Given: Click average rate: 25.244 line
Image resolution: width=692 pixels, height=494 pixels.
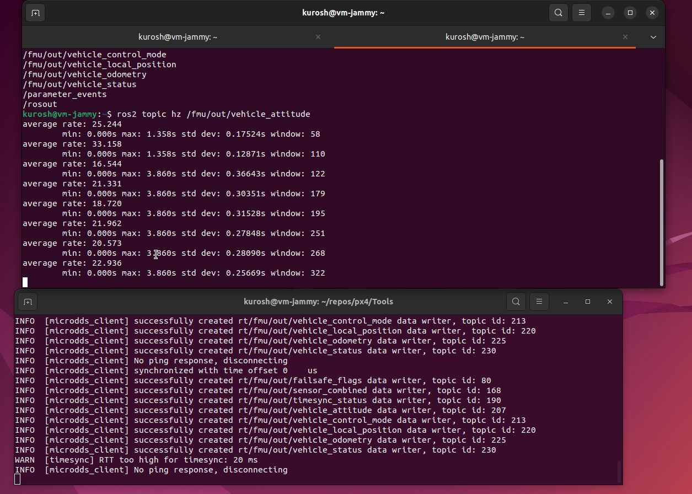Looking at the screenshot, I should pos(72,124).
